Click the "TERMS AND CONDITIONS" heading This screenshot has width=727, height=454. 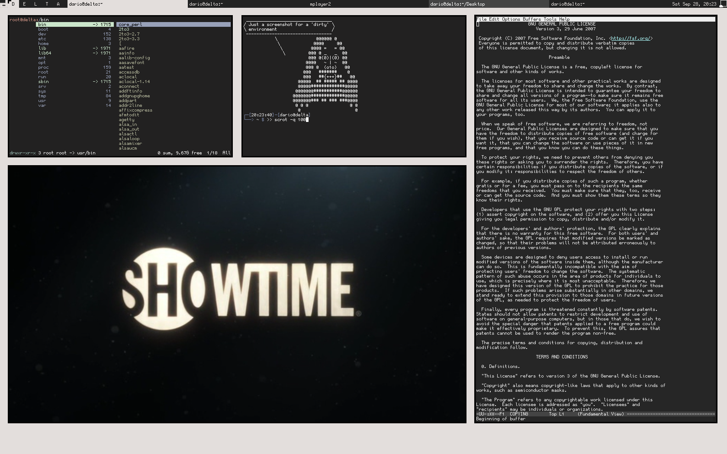pos(562,357)
